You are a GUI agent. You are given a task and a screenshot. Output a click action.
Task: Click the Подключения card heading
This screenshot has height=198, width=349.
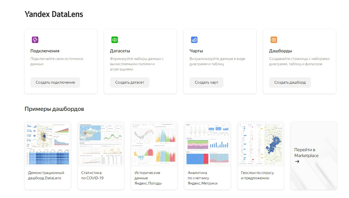click(45, 51)
